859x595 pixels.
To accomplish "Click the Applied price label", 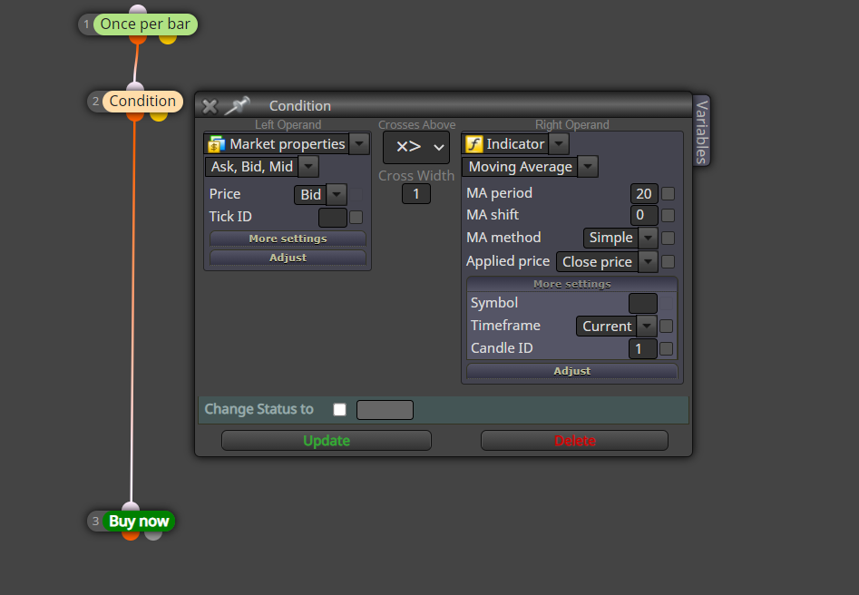I will click(x=508, y=261).
